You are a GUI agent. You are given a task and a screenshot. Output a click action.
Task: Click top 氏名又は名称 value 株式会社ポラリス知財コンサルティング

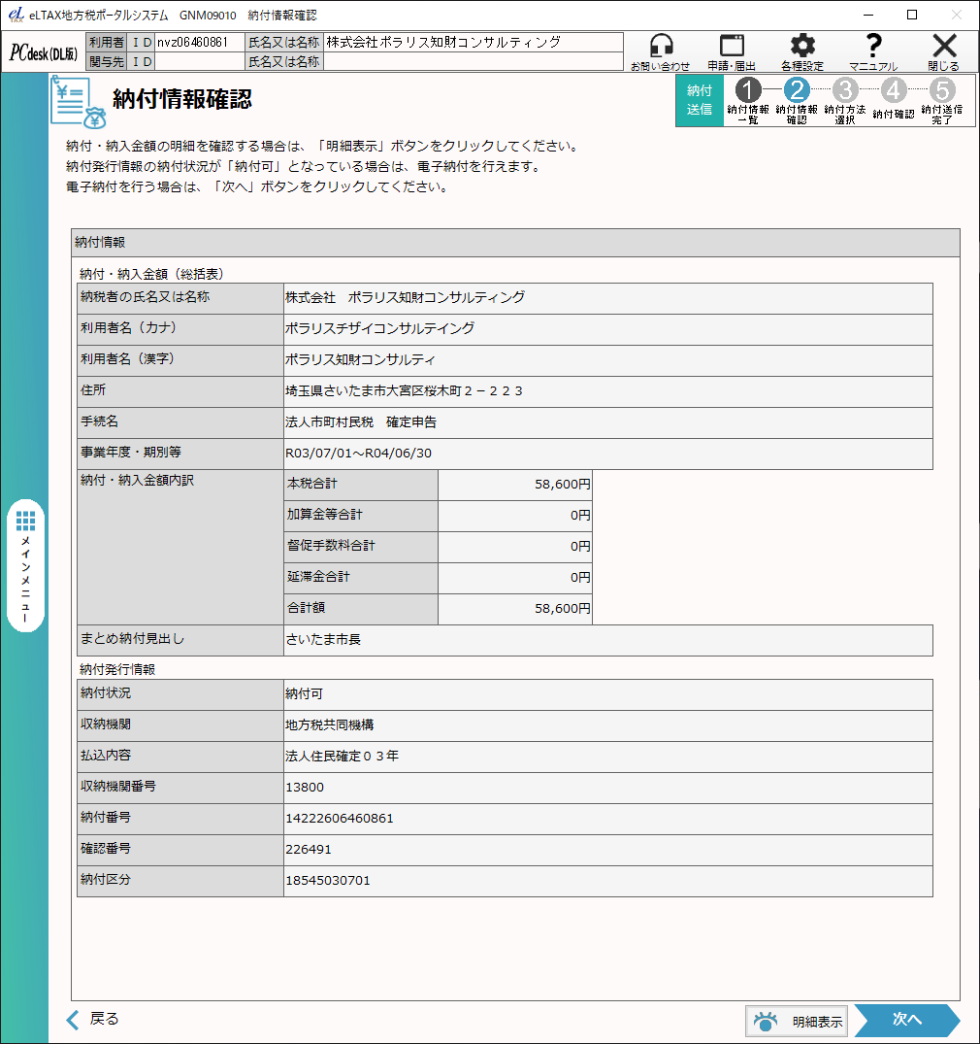[474, 42]
